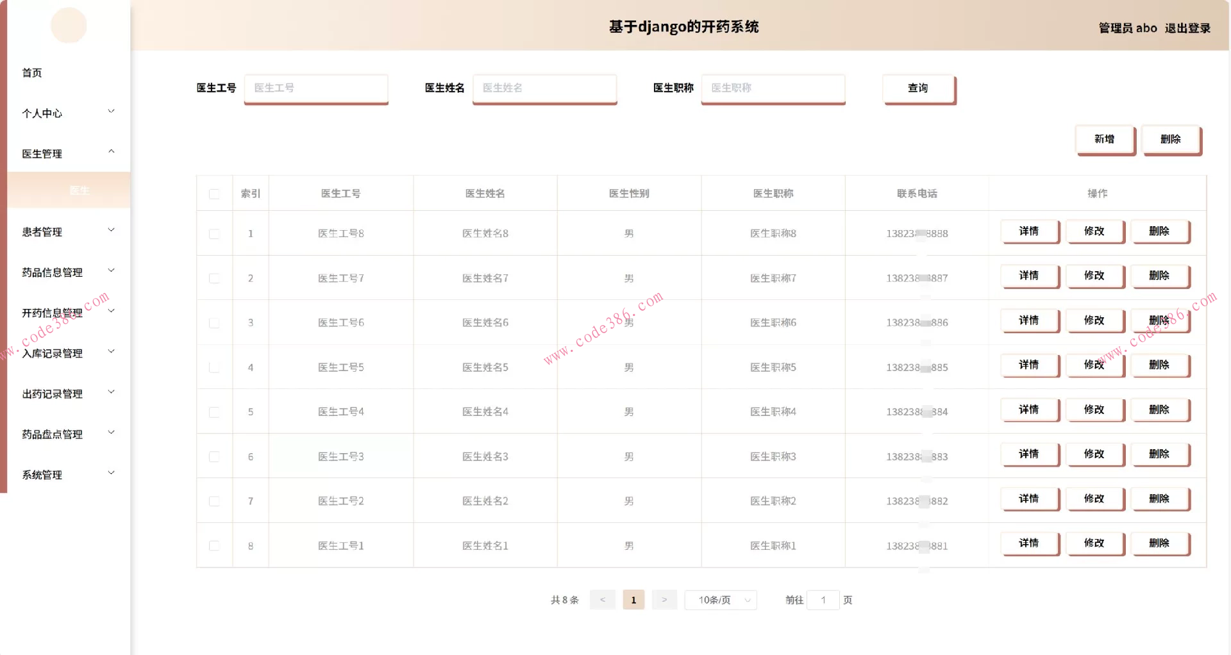Expand the 药品信息管理 menu
The image size is (1231, 655).
pyautogui.click(x=51, y=272)
